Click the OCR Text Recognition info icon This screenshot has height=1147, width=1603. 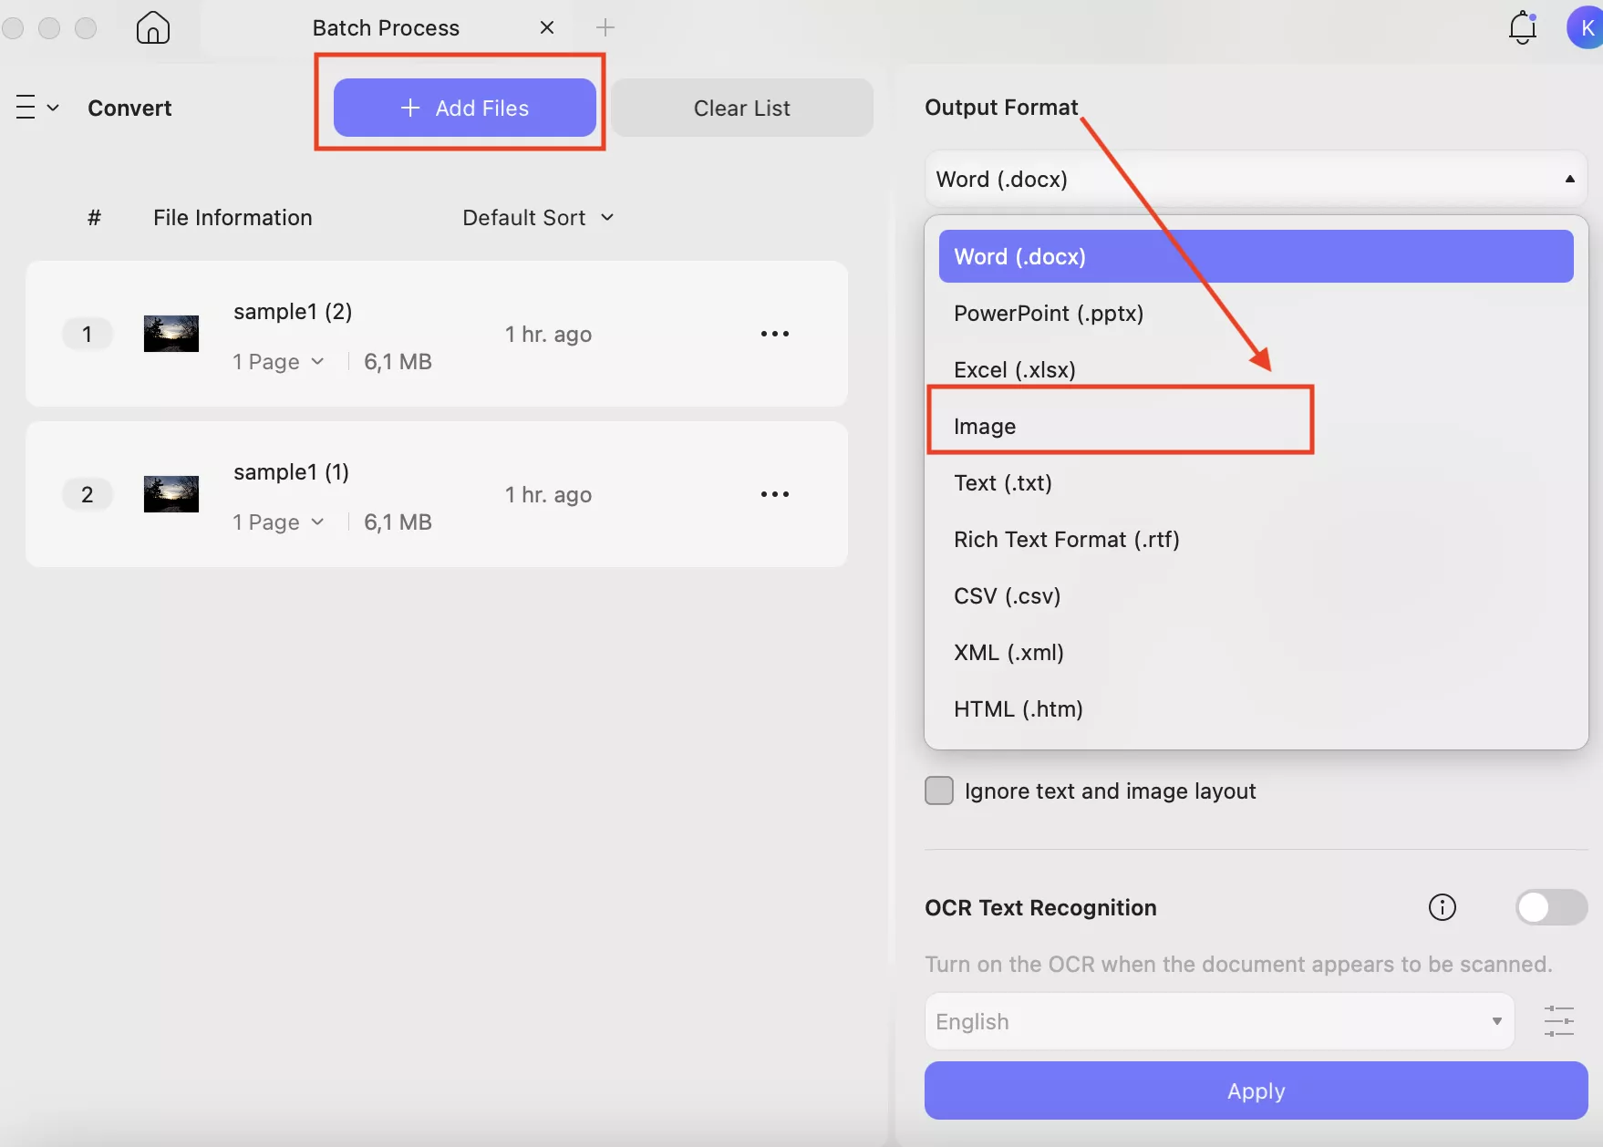(1442, 907)
